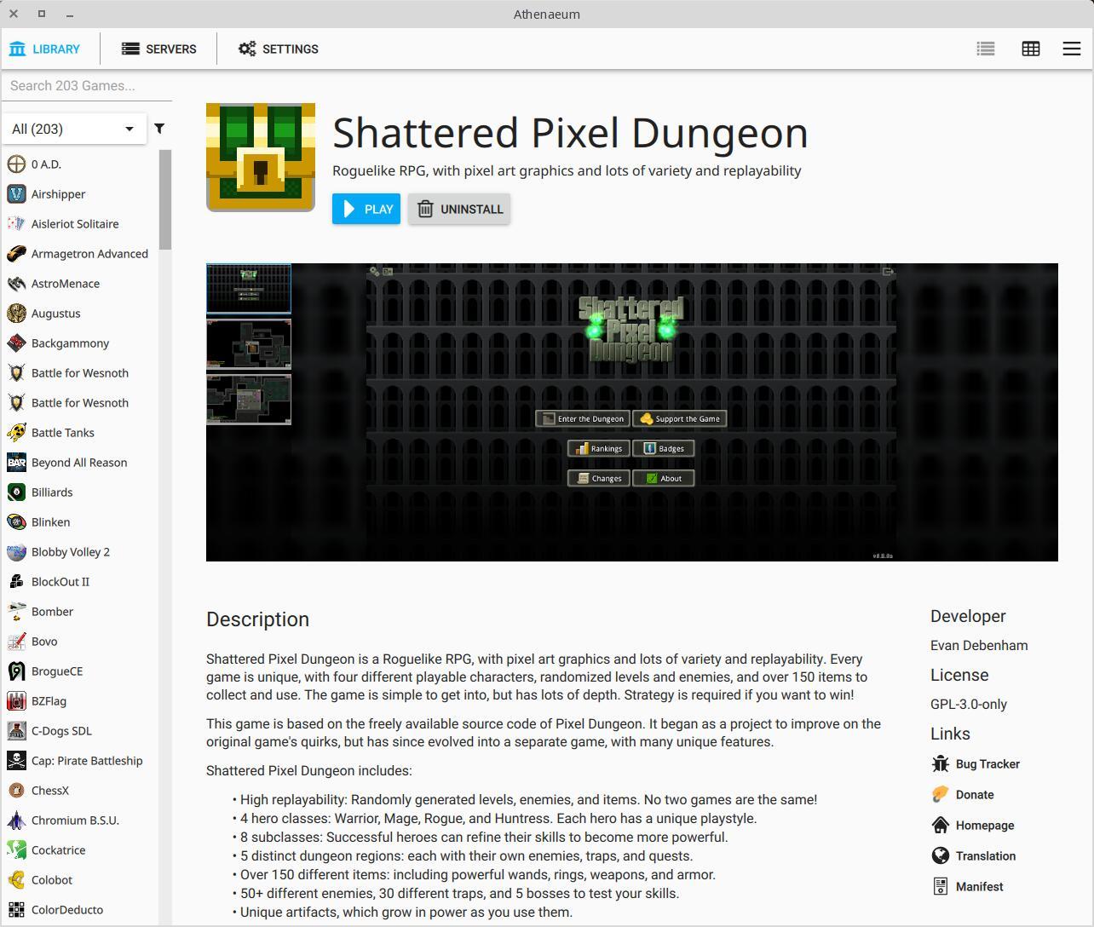Open Colobot in game list
The height and width of the screenshot is (927, 1094).
(x=79, y=879)
